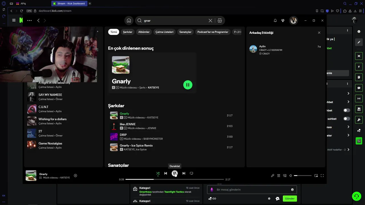Open the playlist named 27
This screenshot has width=365, height=205.
[63, 133]
